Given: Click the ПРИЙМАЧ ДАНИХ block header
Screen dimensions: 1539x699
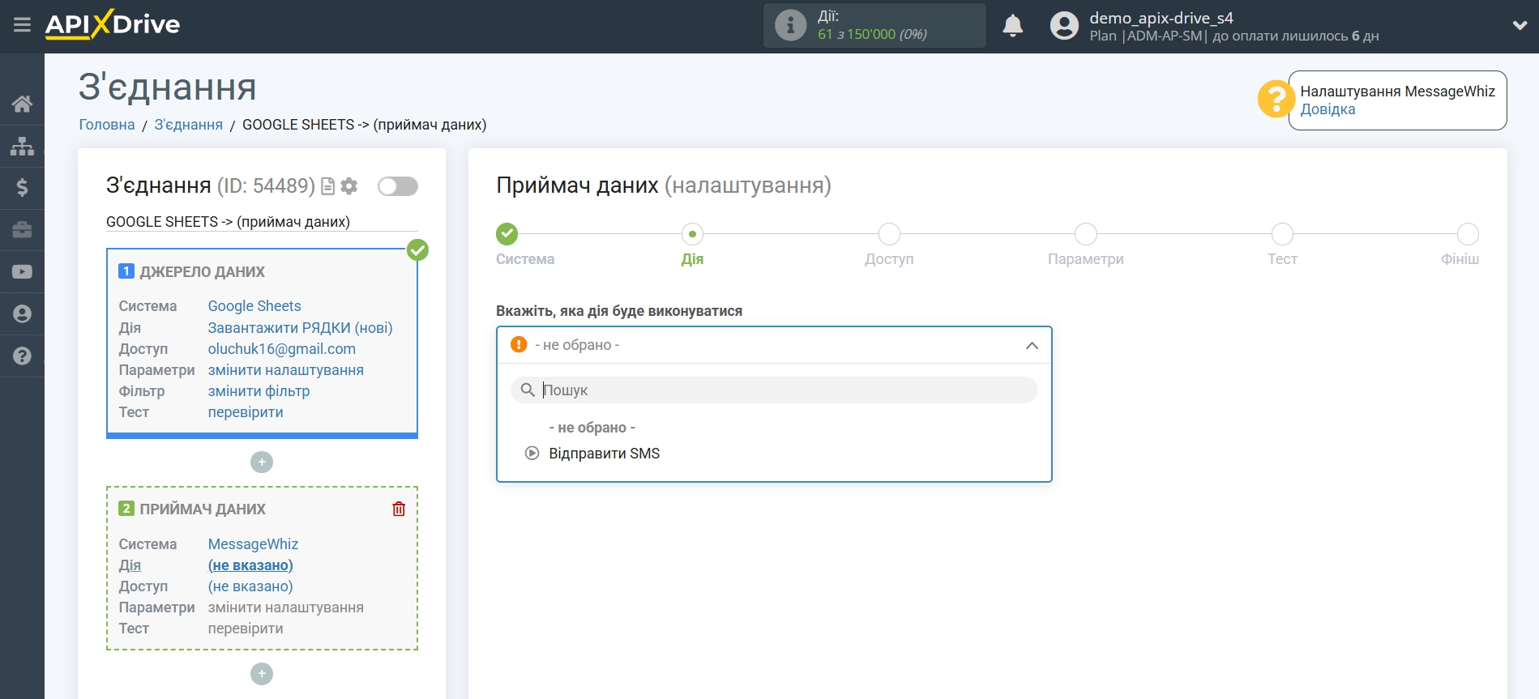Looking at the screenshot, I should click(x=203, y=509).
